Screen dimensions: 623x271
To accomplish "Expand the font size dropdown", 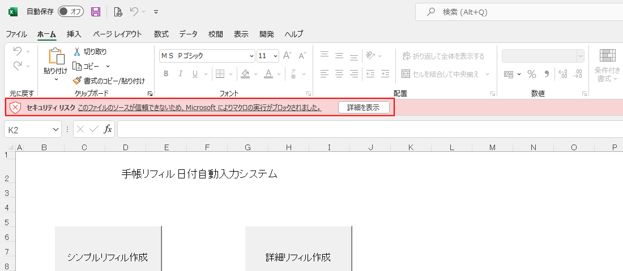I will point(275,56).
